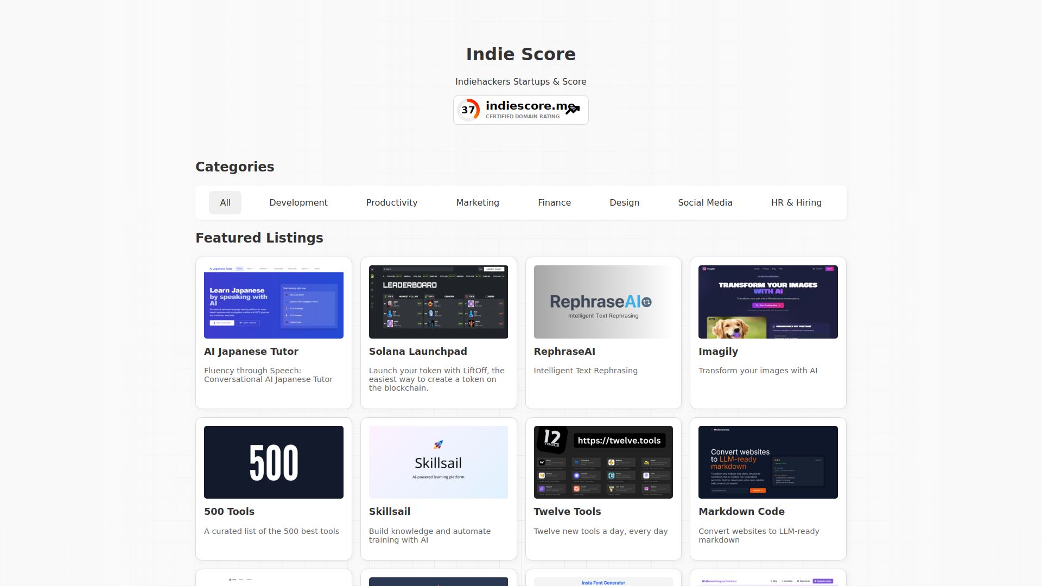Click the 500 Tools card thumbnail
The image size is (1042, 586).
(274, 462)
